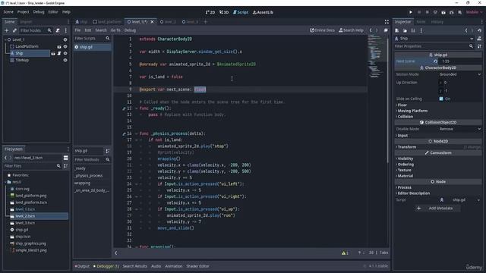Go to previous object in Inspector history
The width and height of the screenshot is (486, 273).
466,30
